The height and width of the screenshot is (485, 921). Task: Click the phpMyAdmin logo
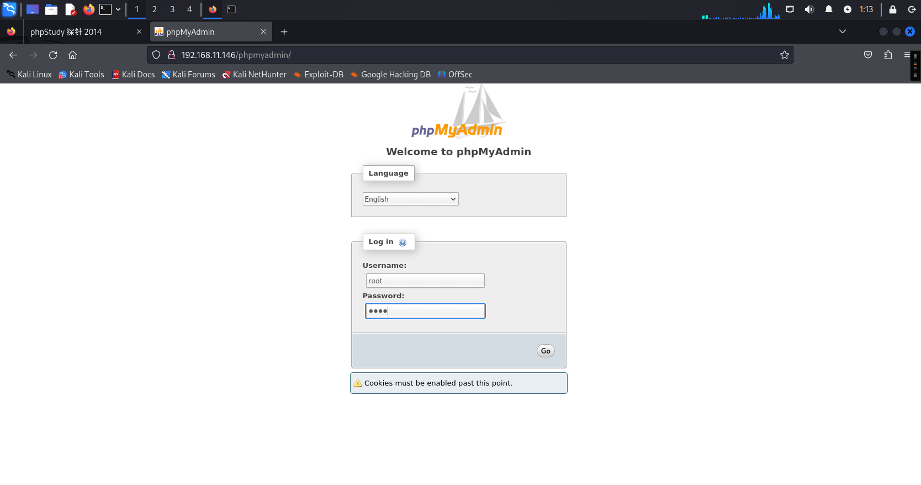pyautogui.click(x=458, y=112)
